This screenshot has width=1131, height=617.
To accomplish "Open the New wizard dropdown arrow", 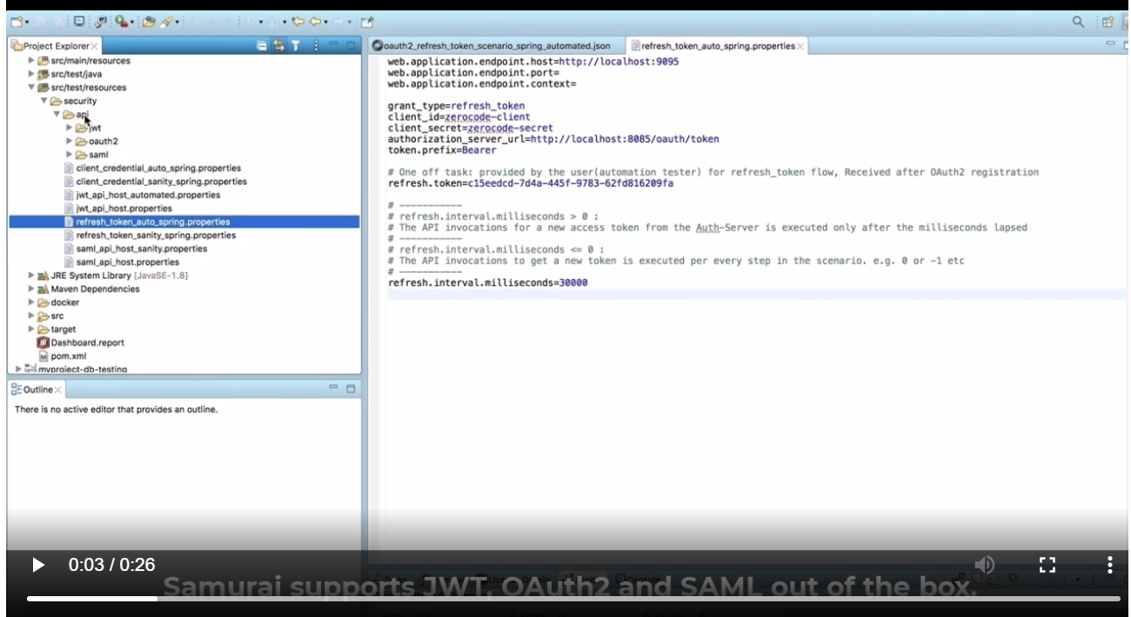I will (x=27, y=23).
